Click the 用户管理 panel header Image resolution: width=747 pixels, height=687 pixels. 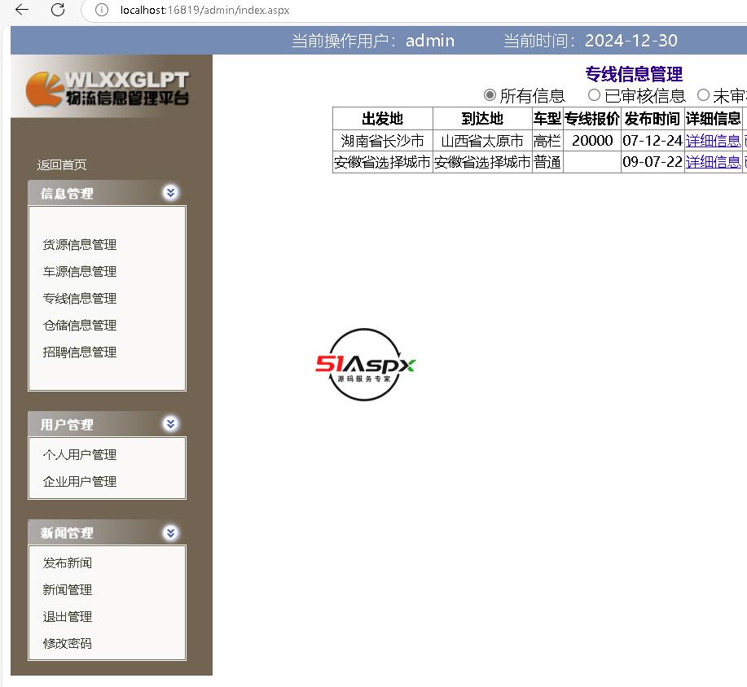point(107,424)
